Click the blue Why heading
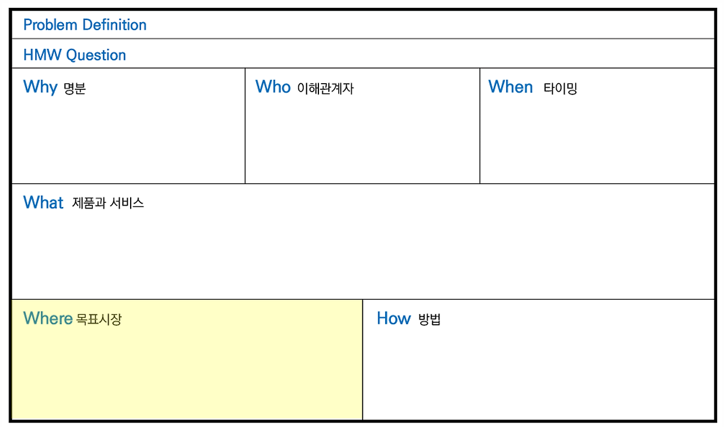The image size is (724, 427). click(x=40, y=87)
